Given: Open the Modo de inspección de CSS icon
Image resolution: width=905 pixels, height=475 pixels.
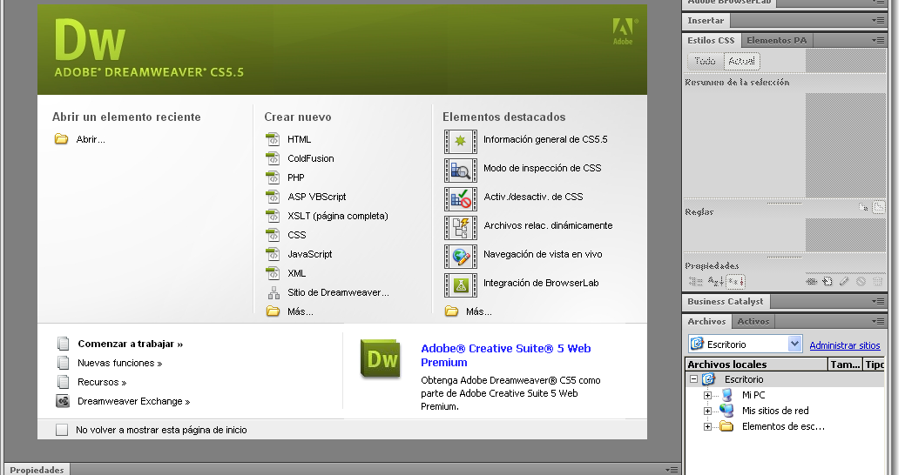Looking at the screenshot, I should 461,170.
